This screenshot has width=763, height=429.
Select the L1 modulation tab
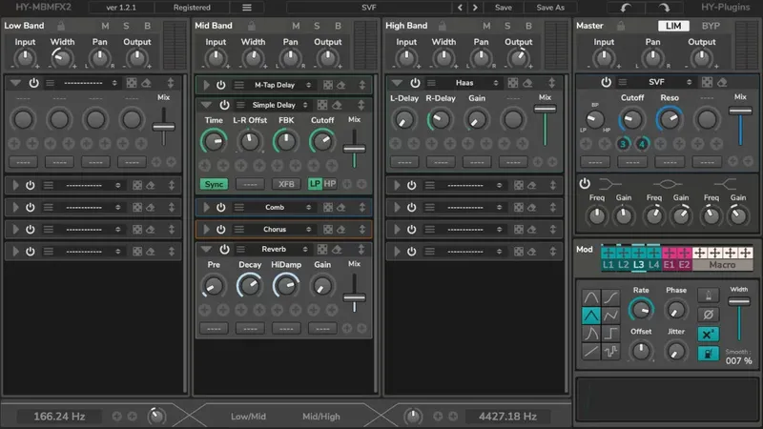pos(608,264)
